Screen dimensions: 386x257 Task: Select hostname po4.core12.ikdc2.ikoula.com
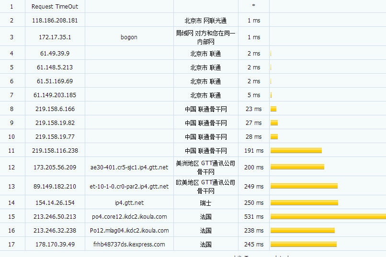[x=129, y=217]
